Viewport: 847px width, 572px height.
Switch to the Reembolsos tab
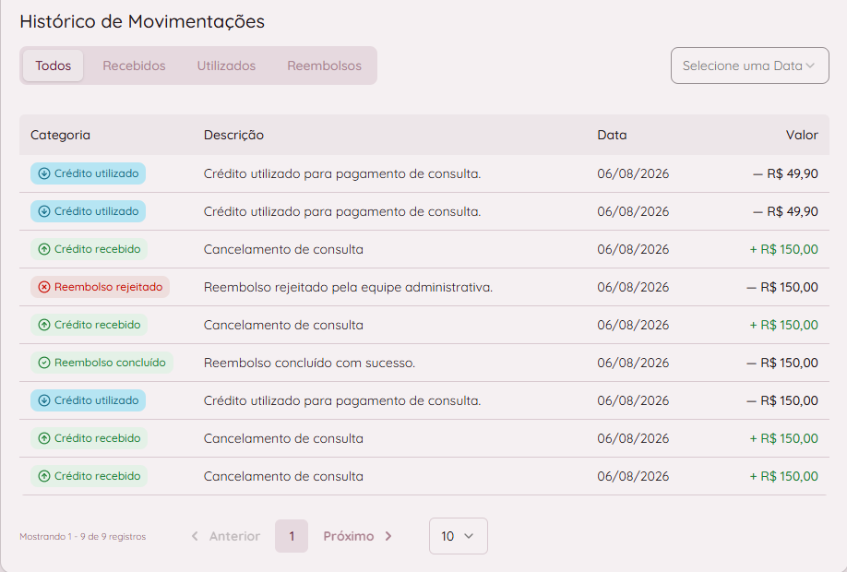[324, 66]
